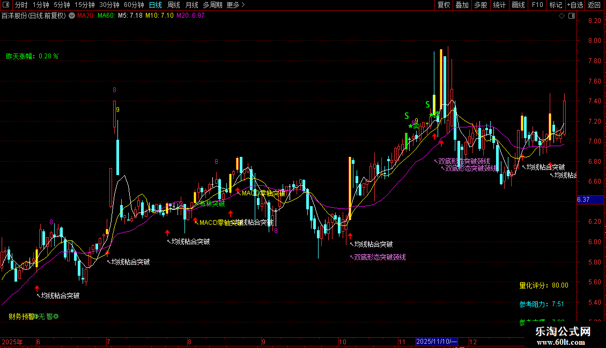Click month 12 on the time axis

[473, 342]
